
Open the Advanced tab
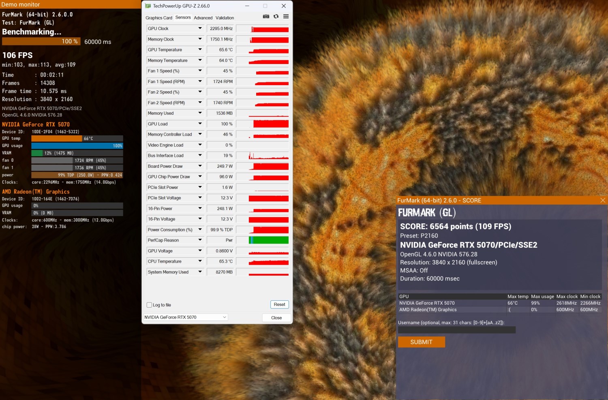pos(203,18)
